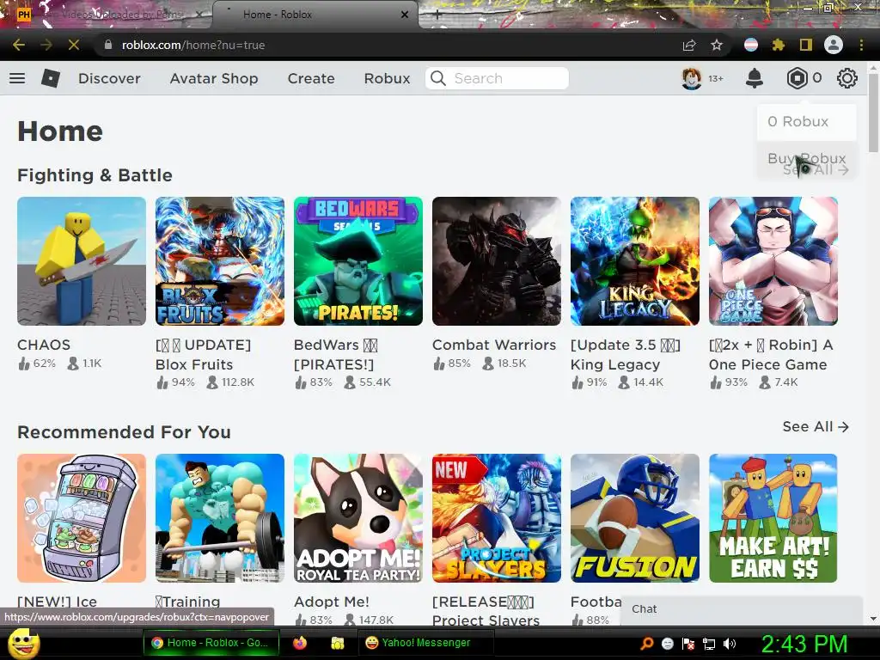Click the search magnifier icon
This screenshot has height=660, width=880.
coord(438,78)
